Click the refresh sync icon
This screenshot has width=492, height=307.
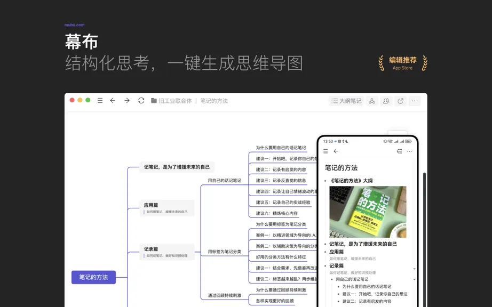point(141,101)
